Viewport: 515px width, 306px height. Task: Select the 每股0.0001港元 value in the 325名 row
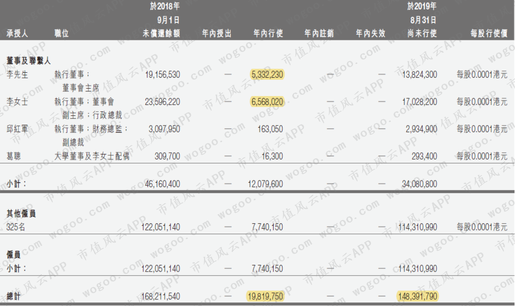pyautogui.click(x=482, y=227)
